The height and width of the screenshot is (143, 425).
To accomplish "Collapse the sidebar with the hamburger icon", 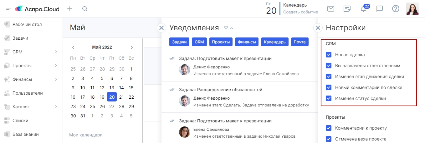I will [9, 9].
